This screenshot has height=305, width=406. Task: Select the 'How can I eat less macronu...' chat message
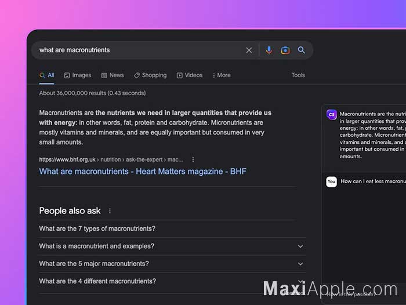click(373, 181)
